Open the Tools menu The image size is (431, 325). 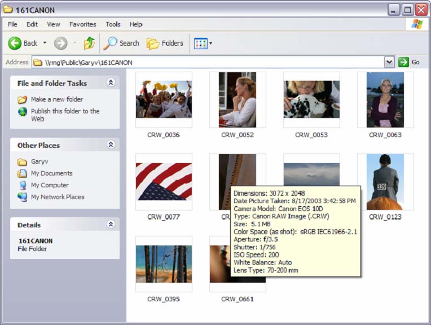tap(113, 24)
